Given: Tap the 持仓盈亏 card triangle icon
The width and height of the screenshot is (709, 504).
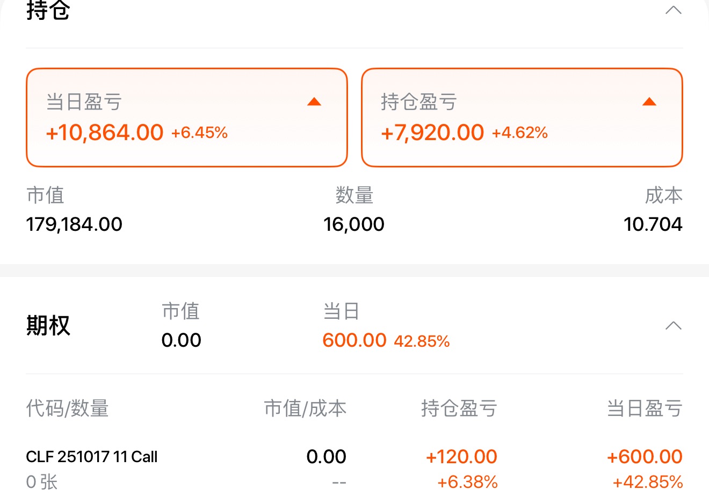Looking at the screenshot, I should click(x=649, y=101).
